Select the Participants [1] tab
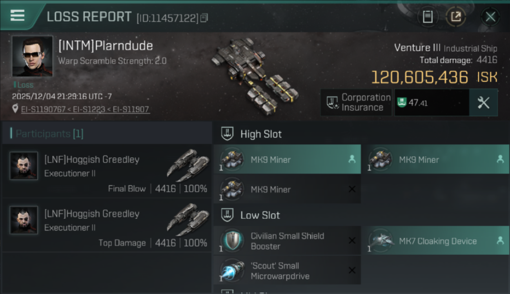This screenshot has height=294, width=510. click(x=107, y=134)
